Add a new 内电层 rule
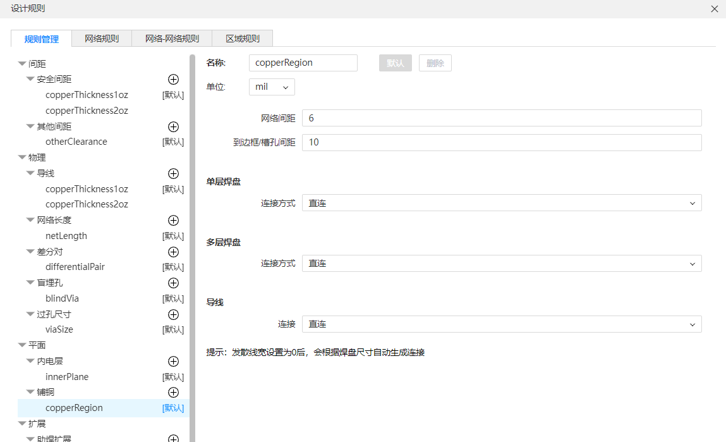Viewport: 726px width, 442px height. pyautogui.click(x=173, y=362)
